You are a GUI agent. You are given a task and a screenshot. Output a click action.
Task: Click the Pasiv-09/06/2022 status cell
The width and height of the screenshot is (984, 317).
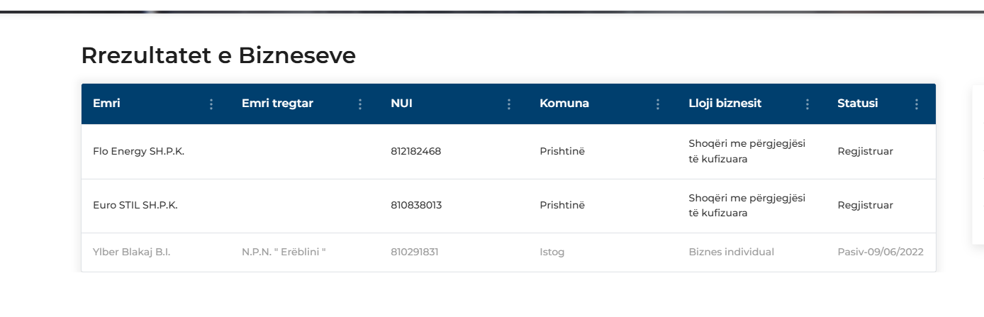point(880,252)
